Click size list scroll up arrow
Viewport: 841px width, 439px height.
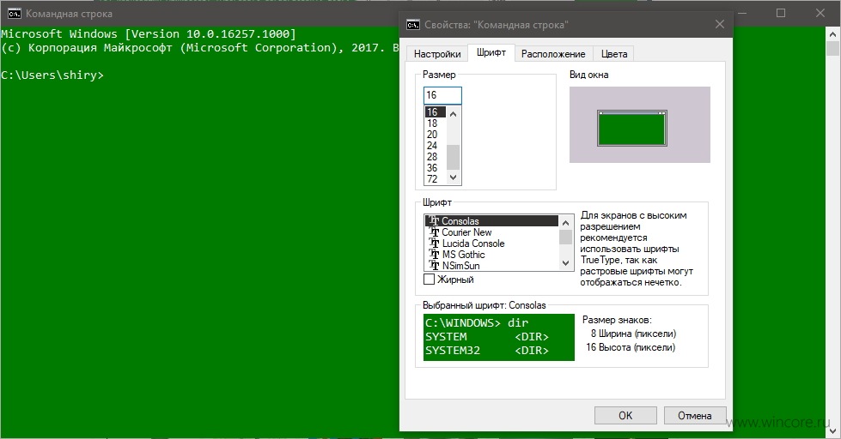(454, 113)
